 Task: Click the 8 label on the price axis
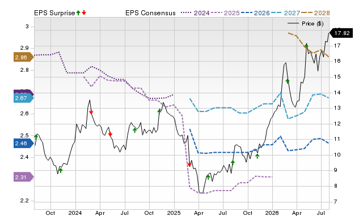[336, 186]
